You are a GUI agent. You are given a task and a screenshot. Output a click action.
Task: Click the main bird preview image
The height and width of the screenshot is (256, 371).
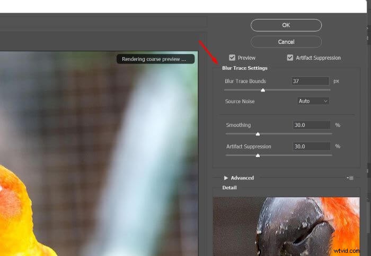tap(99, 153)
